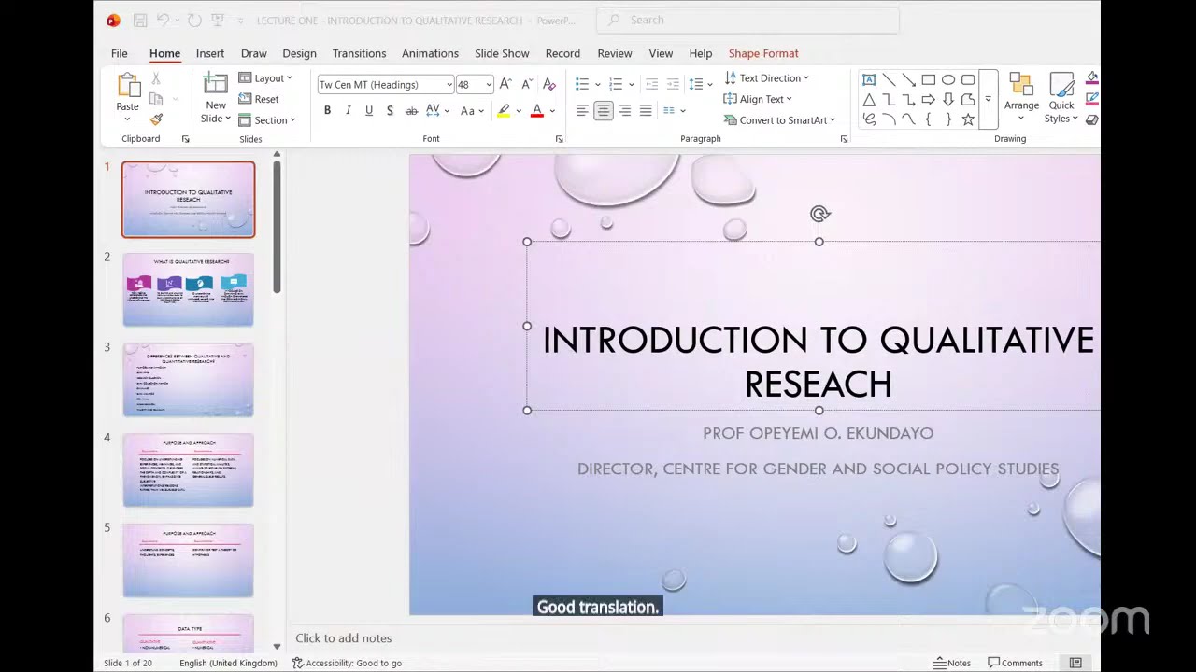Open the columns options
The height and width of the screenshot is (672, 1196).
(674, 111)
